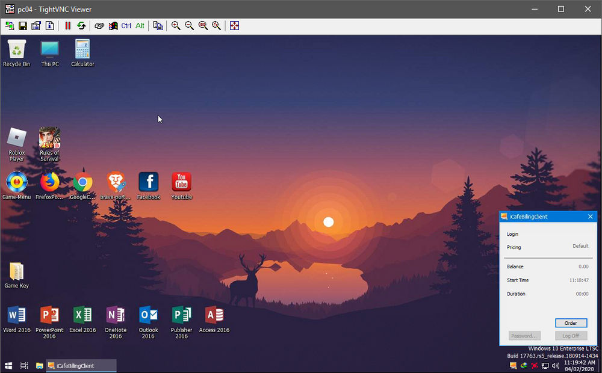Refresh the remote screen
This screenshot has height=373, width=602.
[x=82, y=25]
